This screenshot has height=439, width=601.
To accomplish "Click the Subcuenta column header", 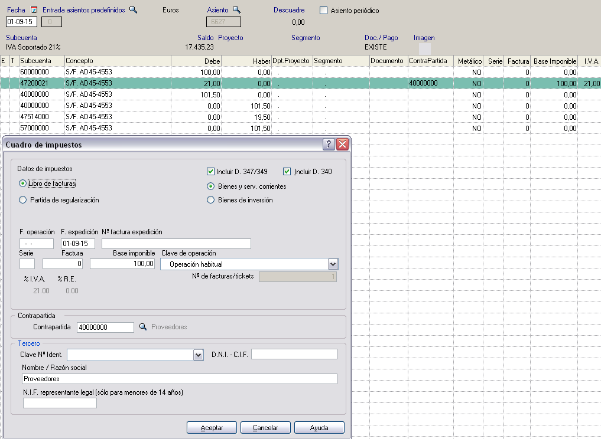I will [x=41, y=61].
